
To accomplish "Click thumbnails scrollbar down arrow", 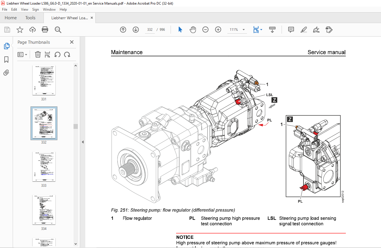I will click(76, 244).
